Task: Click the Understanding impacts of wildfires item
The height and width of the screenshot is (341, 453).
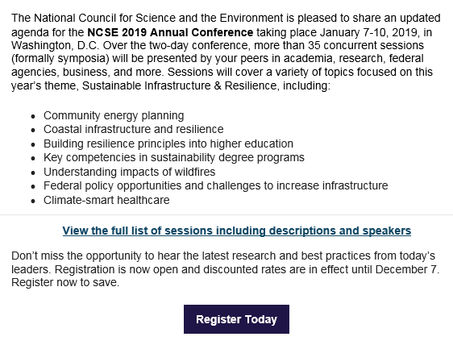Action: (x=130, y=172)
